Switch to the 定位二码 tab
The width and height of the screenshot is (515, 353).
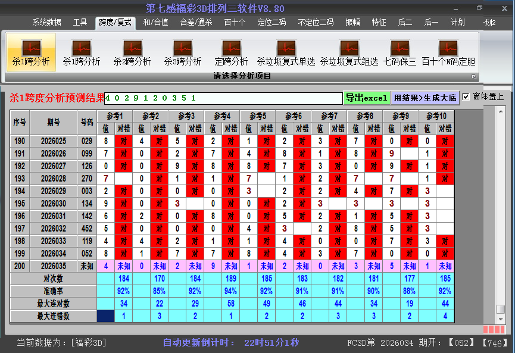(271, 23)
